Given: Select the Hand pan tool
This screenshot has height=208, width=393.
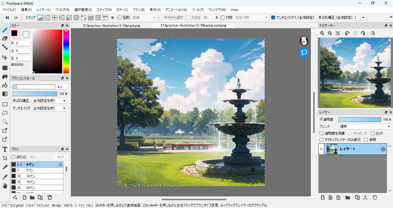Looking at the screenshot, I should point(5,186).
